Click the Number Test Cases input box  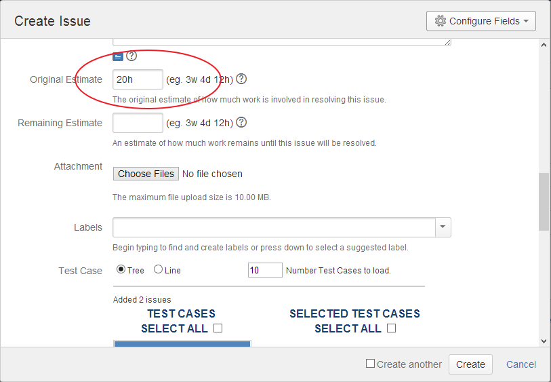[265, 270]
